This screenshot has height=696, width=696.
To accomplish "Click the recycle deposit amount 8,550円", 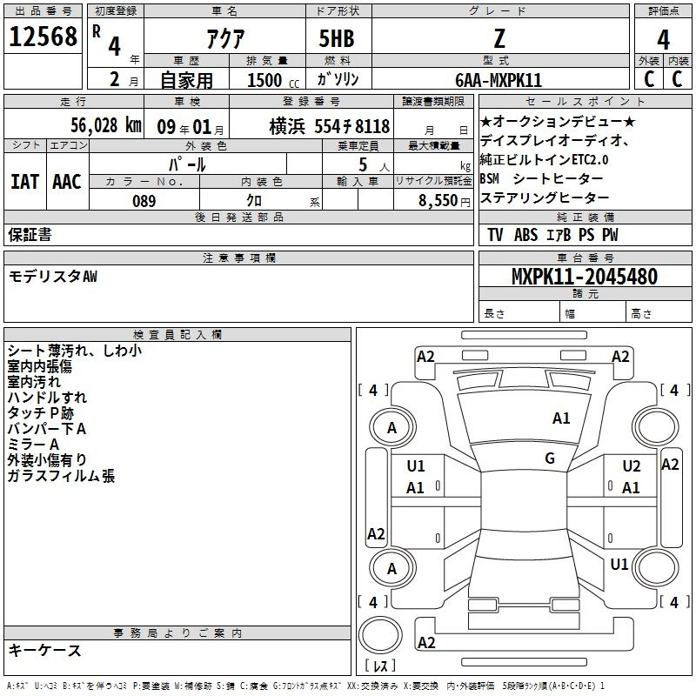I will point(444,201).
